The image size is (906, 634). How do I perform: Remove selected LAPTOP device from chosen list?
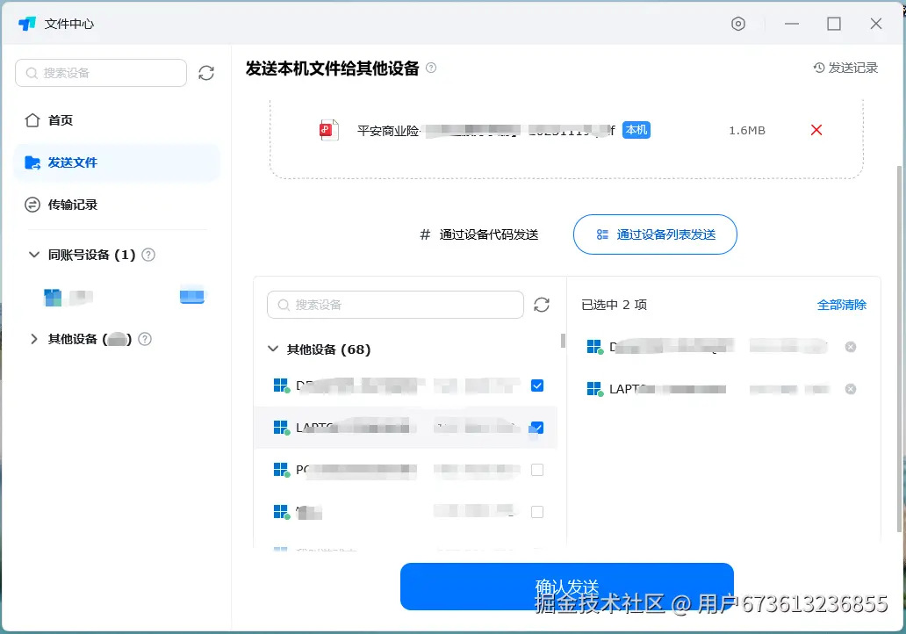click(x=851, y=389)
